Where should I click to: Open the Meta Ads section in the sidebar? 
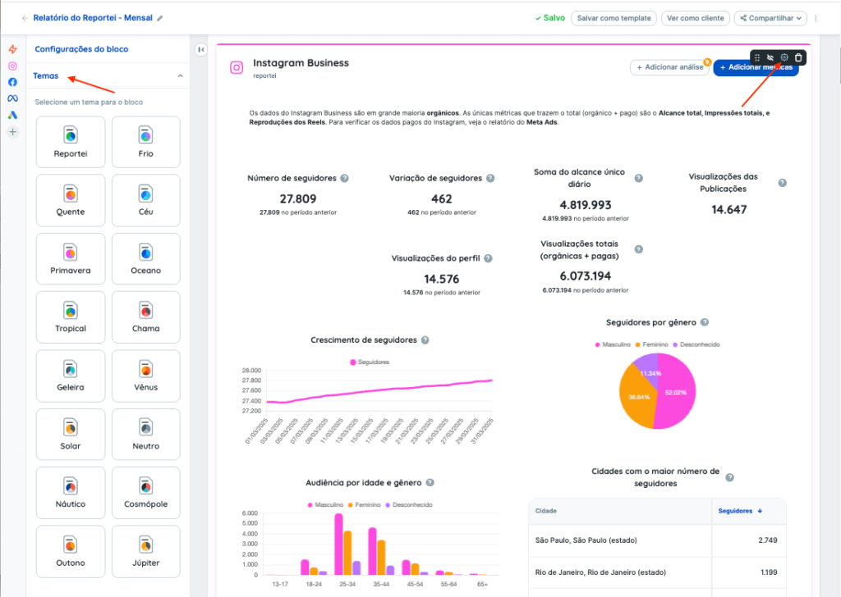[x=12, y=98]
